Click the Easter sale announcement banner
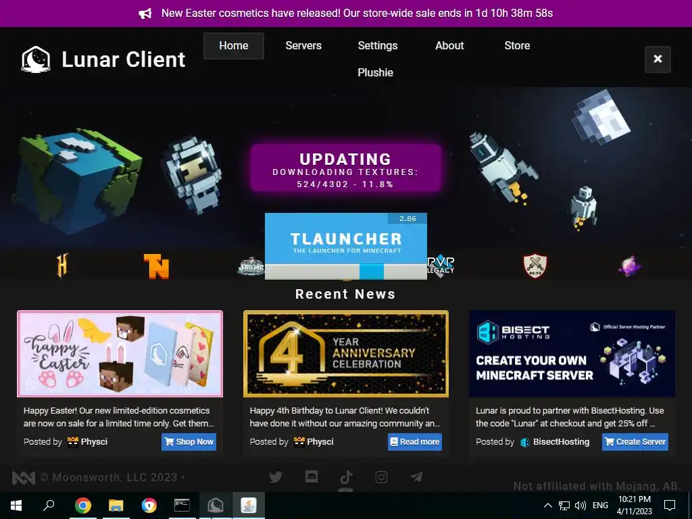The image size is (692, 519). point(346,14)
